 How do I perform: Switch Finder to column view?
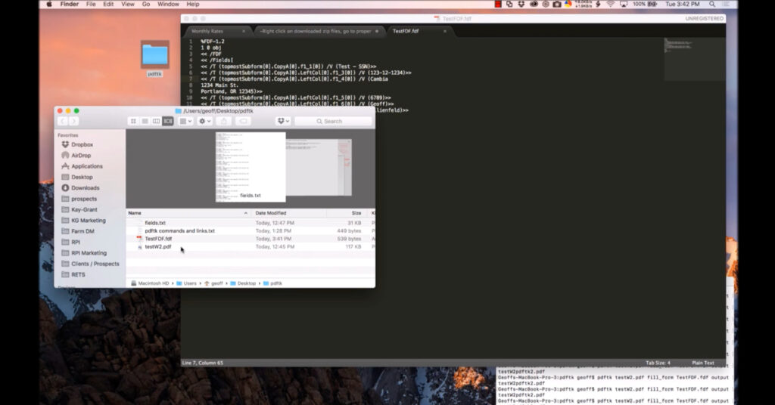(156, 121)
